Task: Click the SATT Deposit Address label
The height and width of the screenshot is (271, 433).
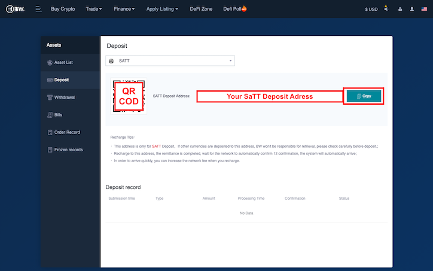Action: click(172, 96)
